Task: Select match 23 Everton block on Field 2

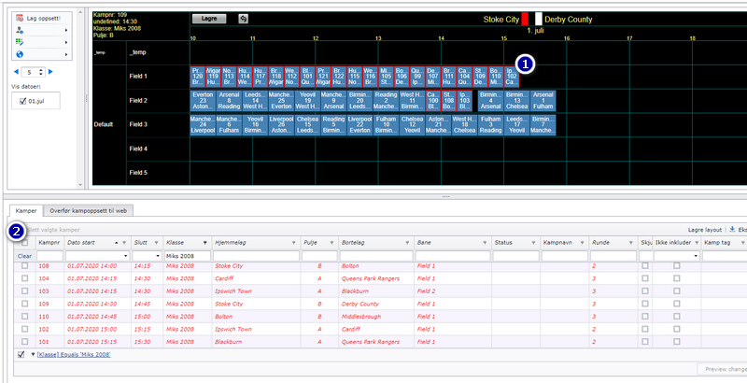Action: 203,101
